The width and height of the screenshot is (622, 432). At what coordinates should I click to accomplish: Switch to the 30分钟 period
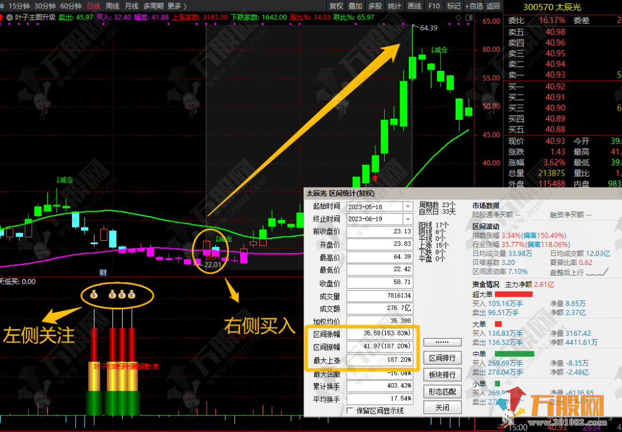tap(45, 6)
